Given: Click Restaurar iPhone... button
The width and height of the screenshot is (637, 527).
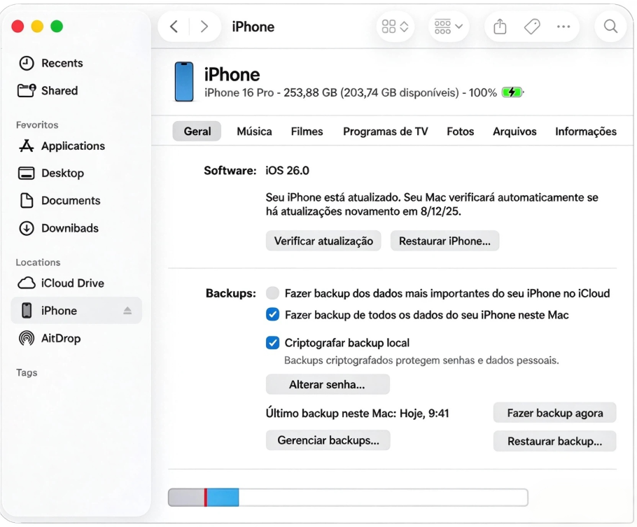Looking at the screenshot, I should [x=444, y=241].
